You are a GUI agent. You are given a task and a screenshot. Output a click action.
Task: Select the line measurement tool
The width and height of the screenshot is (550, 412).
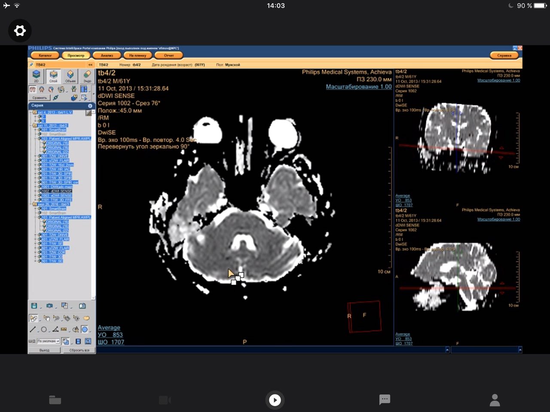33,329
